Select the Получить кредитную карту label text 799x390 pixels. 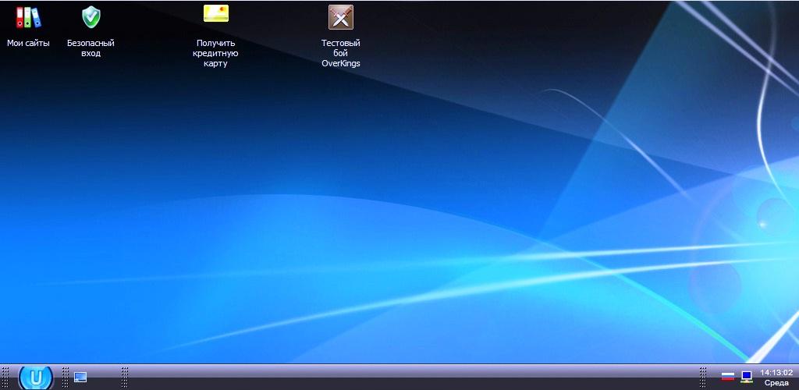click(x=216, y=54)
